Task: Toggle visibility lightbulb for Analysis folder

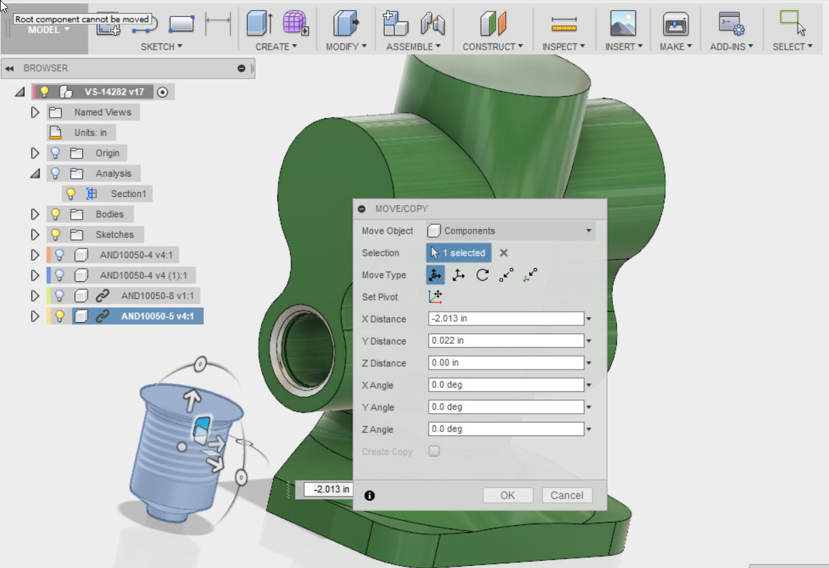Action: 55,173
